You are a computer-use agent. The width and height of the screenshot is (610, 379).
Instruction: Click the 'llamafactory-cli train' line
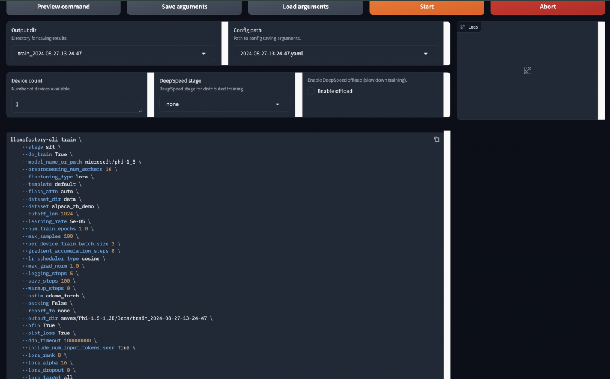[46, 140]
